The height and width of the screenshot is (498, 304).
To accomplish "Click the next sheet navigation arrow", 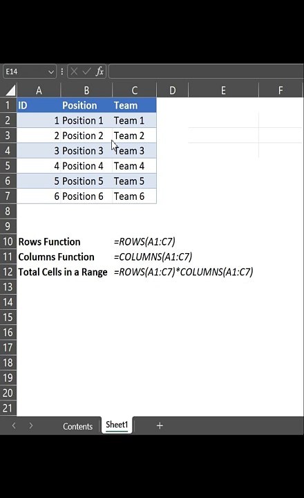I will pyautogui.click(x=31, y=425).
